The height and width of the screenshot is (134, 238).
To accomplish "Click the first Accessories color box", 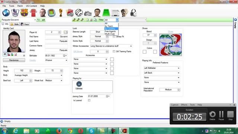I will [112, 59].
